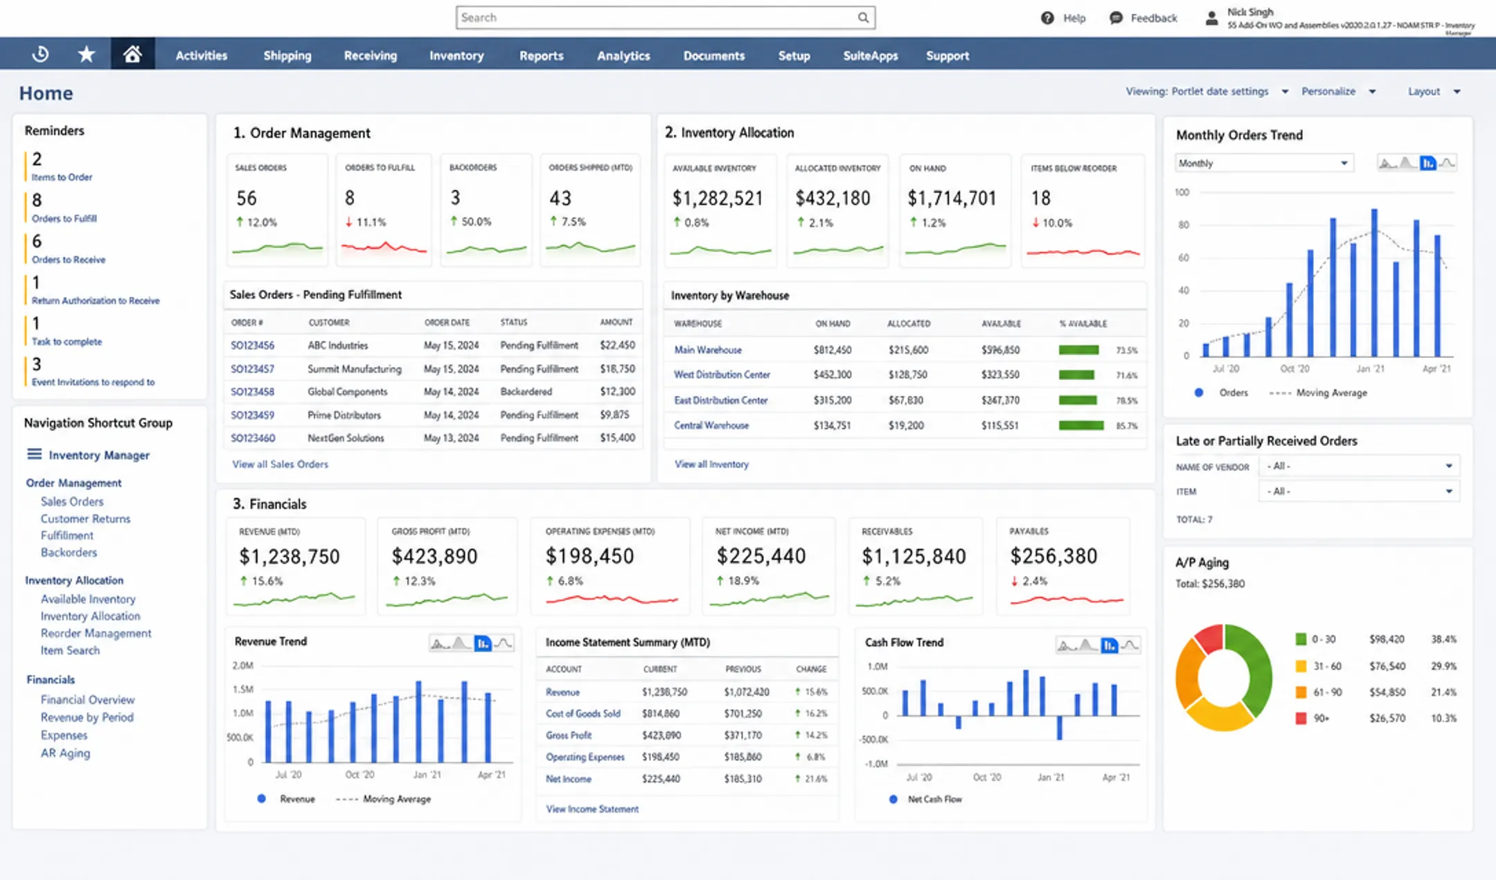Open the Analytics menu
The image size is (1496, 880).
623,55
